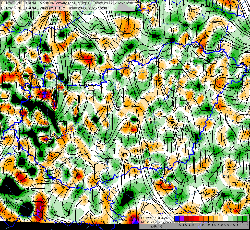The image size is (250, 230).
Task: Pick the bright red swatch between -3.5 and -3
Action: click(x=196, y=219)
